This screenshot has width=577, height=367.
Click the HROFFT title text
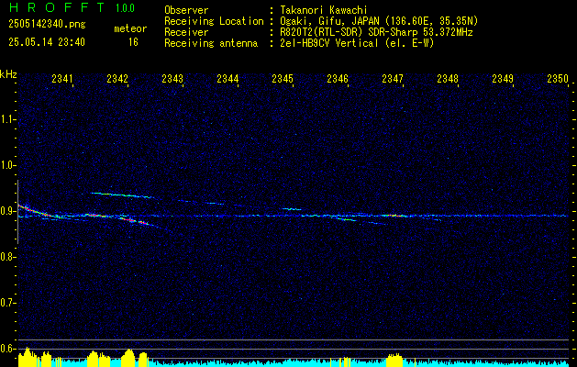(57, 7)
